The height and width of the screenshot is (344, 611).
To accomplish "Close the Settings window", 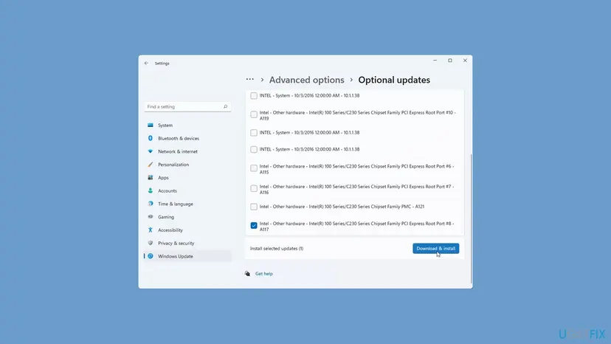I will [x=465, y=61].
